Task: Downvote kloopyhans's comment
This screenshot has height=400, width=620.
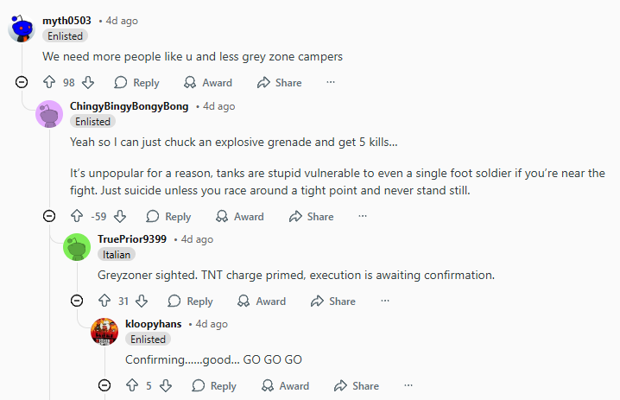Action: pos(166,386)
